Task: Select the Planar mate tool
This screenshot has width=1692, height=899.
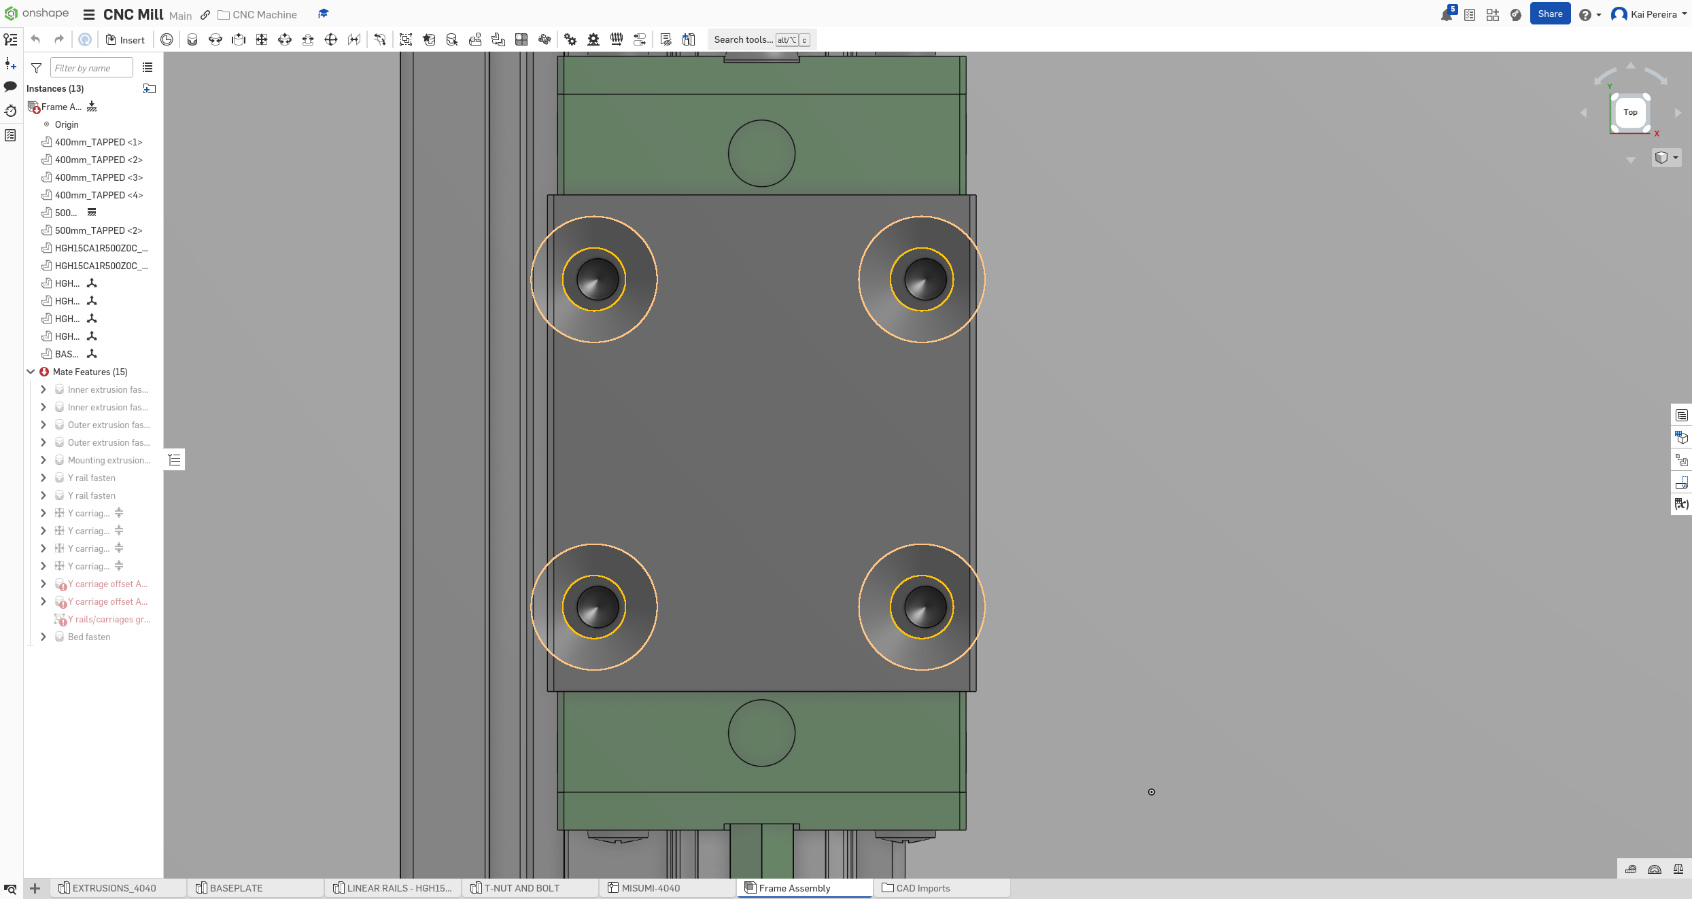Action: tap(262, 39)
